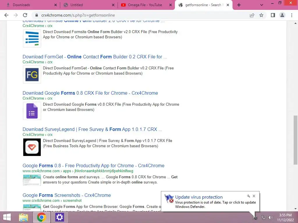Click the network tray icon
This screenshot has height=223, width=298.
(263, 217)
